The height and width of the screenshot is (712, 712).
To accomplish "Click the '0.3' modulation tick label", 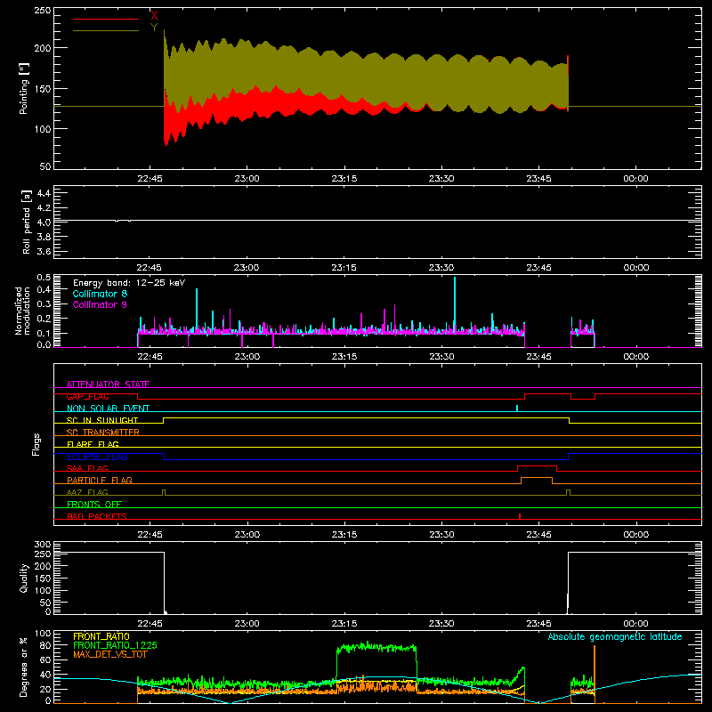I will pos(44,303).
